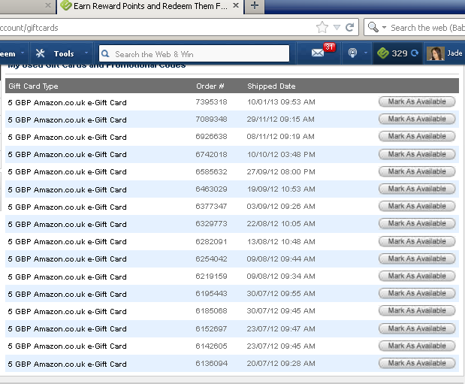This screenshot has height=384, width=465.
Task: Click the bookmark star icon in address bar
Action: [x=322, y=28]
